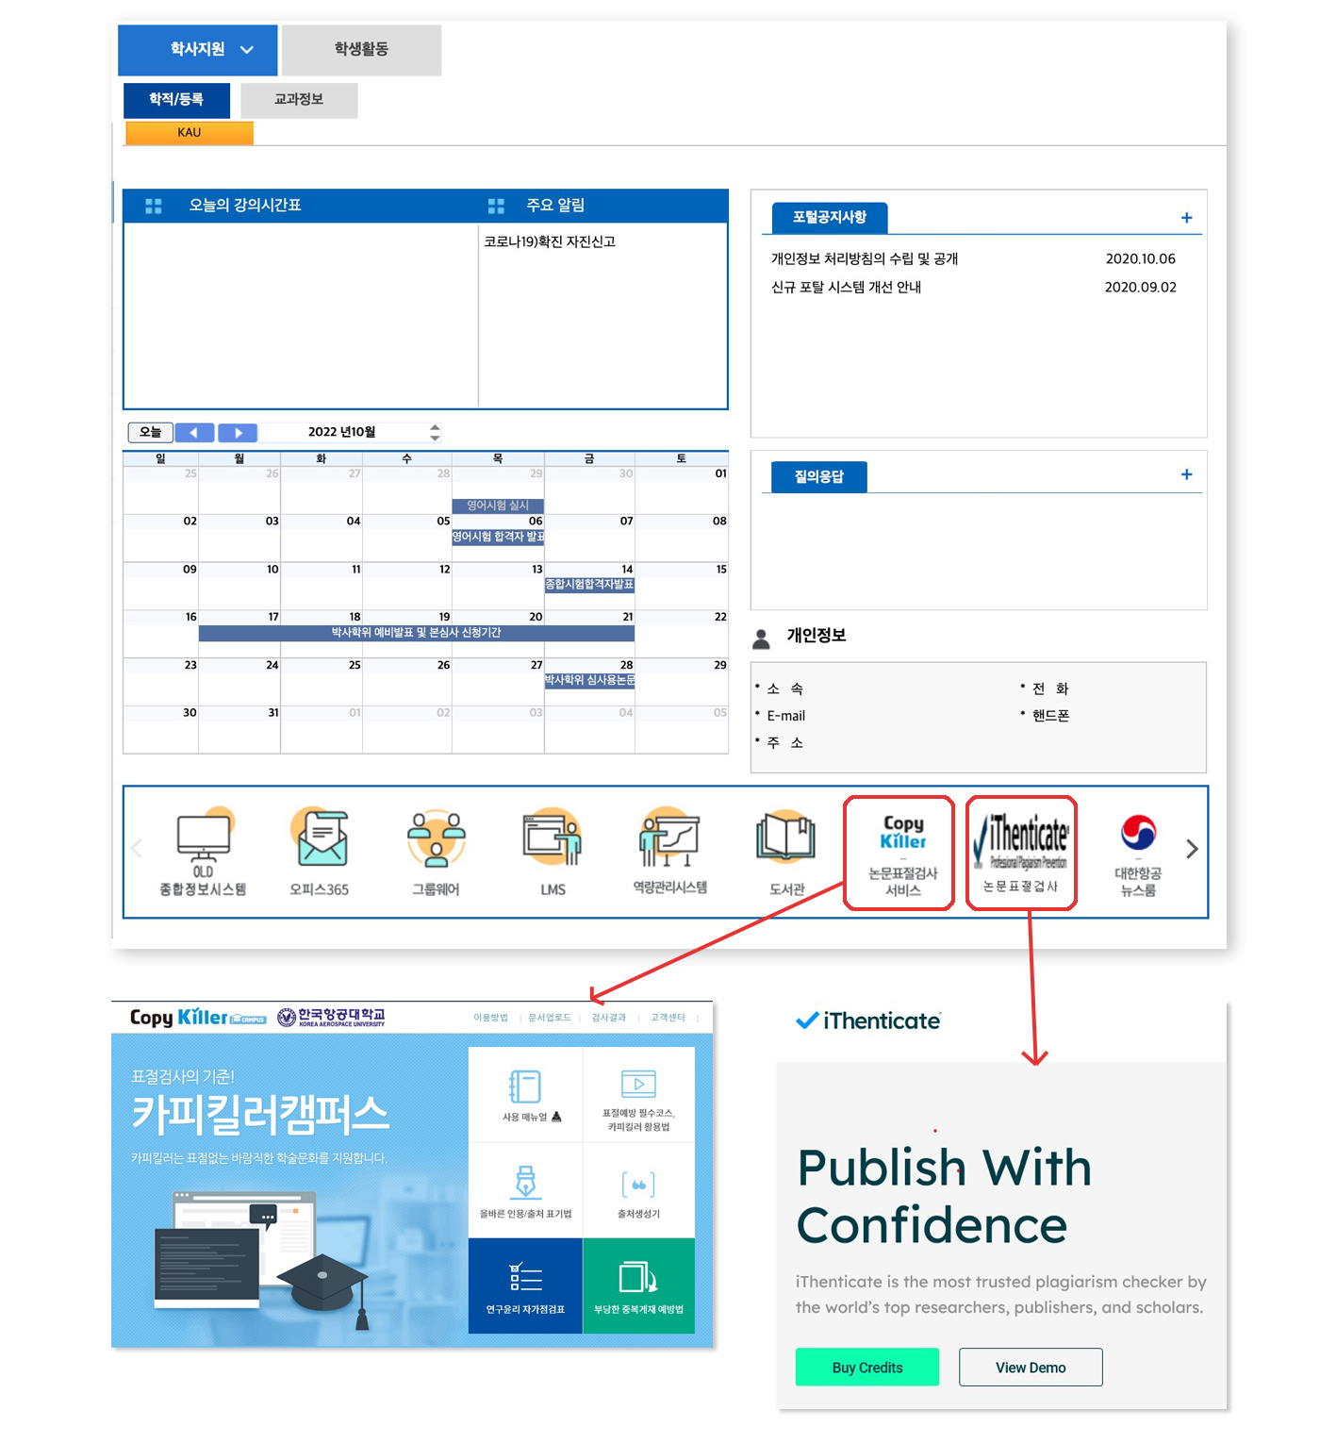The height and width of the screenshot is (1443, 1320).
Task: Open the 대한항공 뉴스룸 icon
Action: coord(1138,854)
